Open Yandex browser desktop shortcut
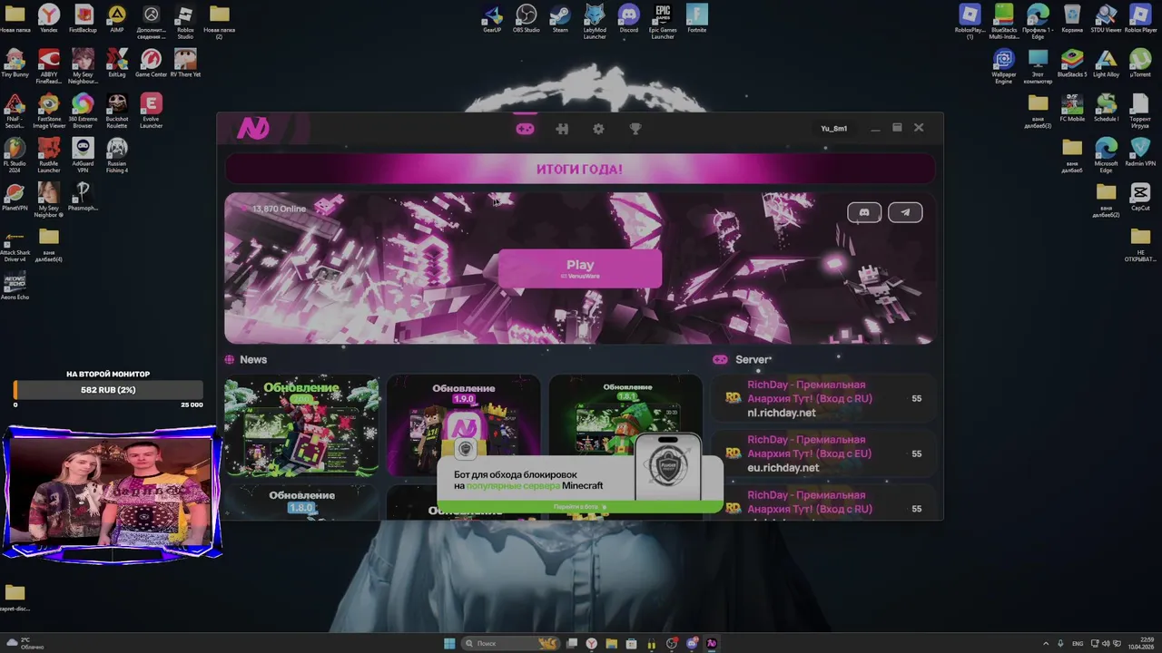This screenshot has height=653, width=1162. point(48,18)
